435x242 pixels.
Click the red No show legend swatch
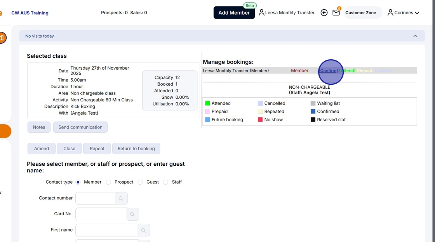(x=260, y=120)
